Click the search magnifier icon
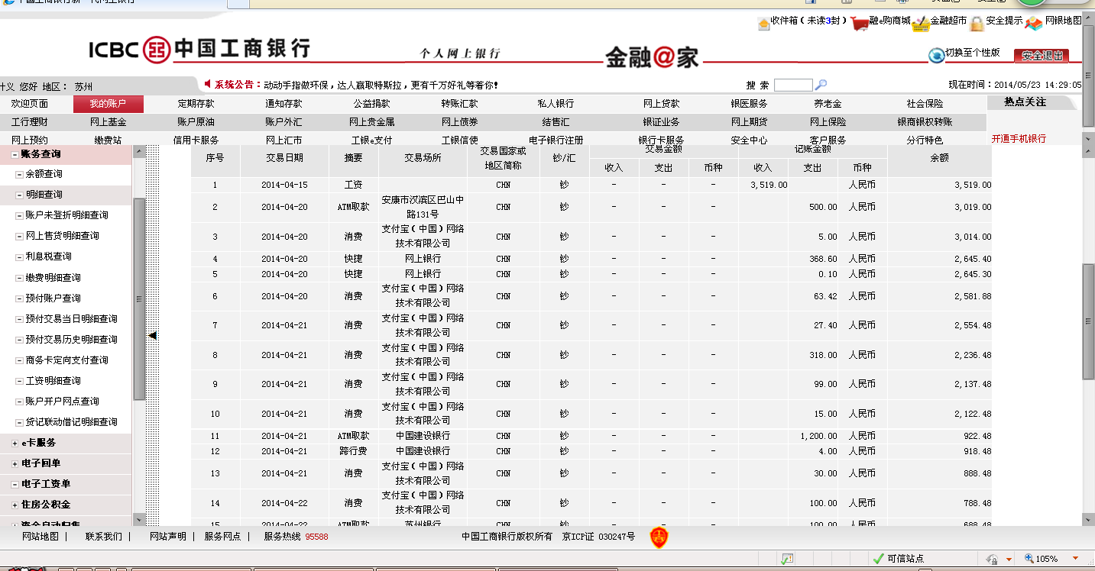1095x571 pixels. click(821, 85)
